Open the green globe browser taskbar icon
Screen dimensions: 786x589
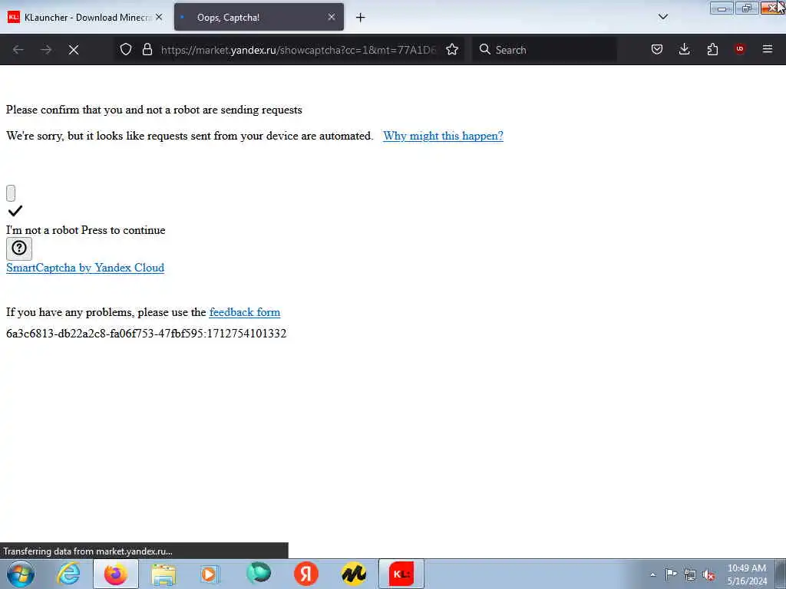(259, 574)
